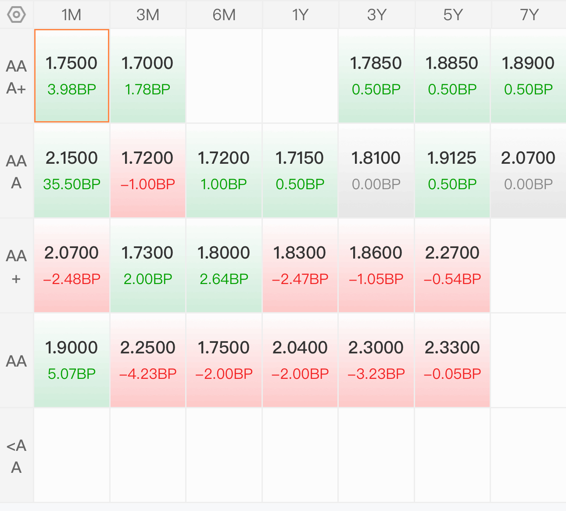The width and height of the screenshot is (566, 511).
Task: Click the AA 3Y cell with -3.23BP
Action: tap(376, 360)
